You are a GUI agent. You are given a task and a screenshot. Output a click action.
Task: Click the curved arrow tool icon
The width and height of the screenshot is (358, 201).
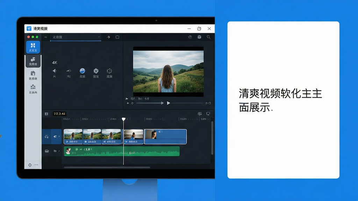point(69,71)
